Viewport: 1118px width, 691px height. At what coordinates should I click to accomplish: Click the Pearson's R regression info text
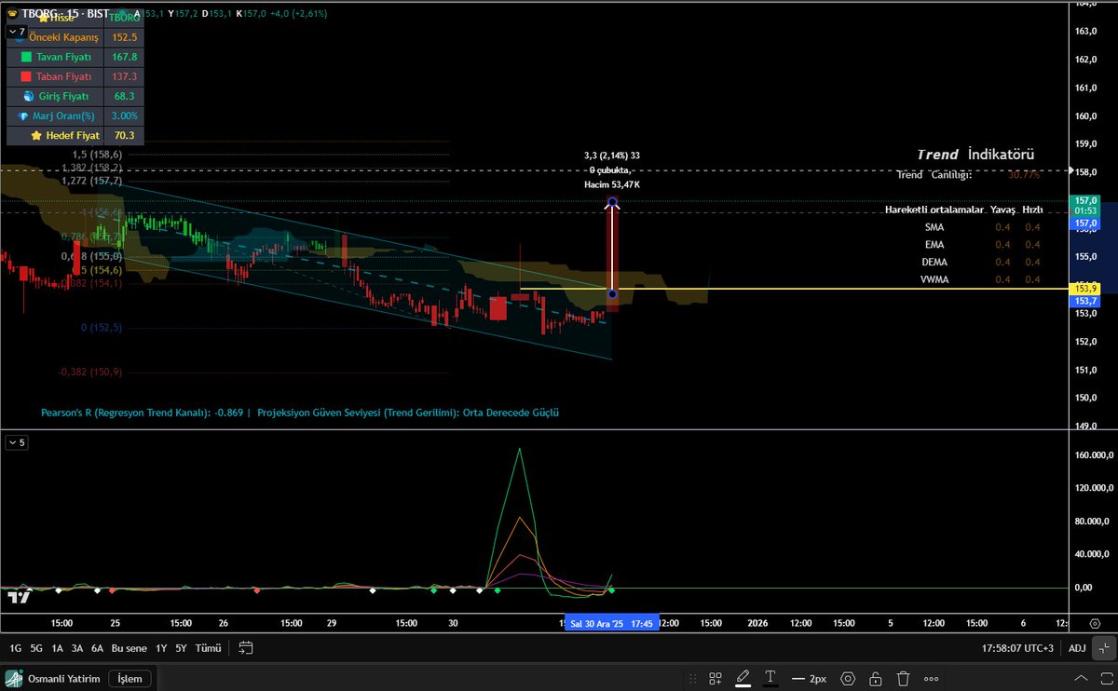[x=300, y=412]
